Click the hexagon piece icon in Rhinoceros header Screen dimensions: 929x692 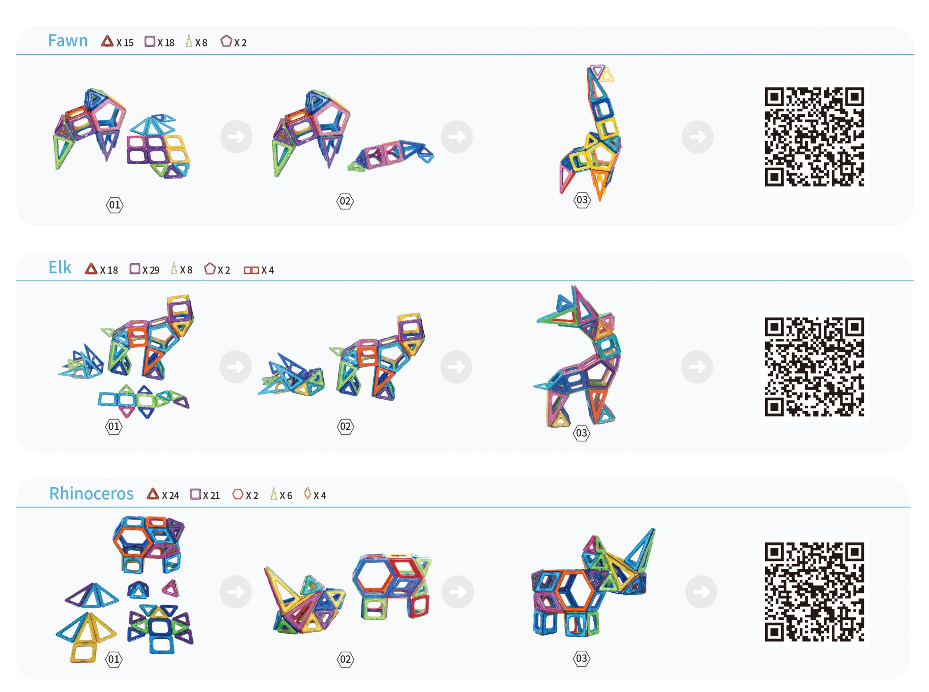click(238, 494)
